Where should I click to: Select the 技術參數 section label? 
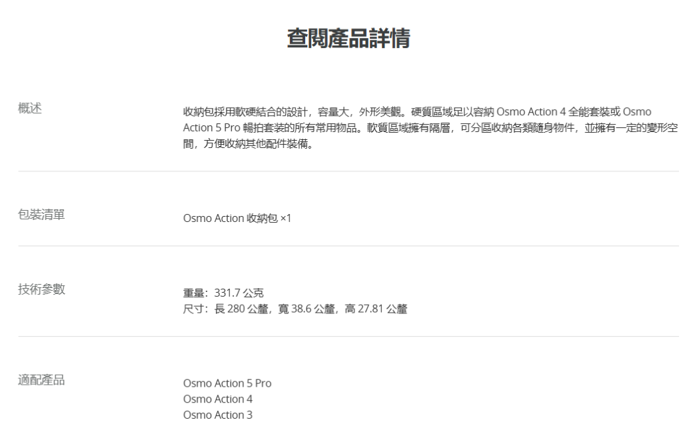41,289
